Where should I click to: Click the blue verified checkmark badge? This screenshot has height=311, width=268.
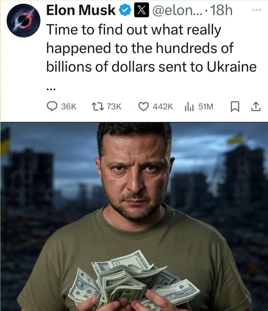[x=125, y=10]
